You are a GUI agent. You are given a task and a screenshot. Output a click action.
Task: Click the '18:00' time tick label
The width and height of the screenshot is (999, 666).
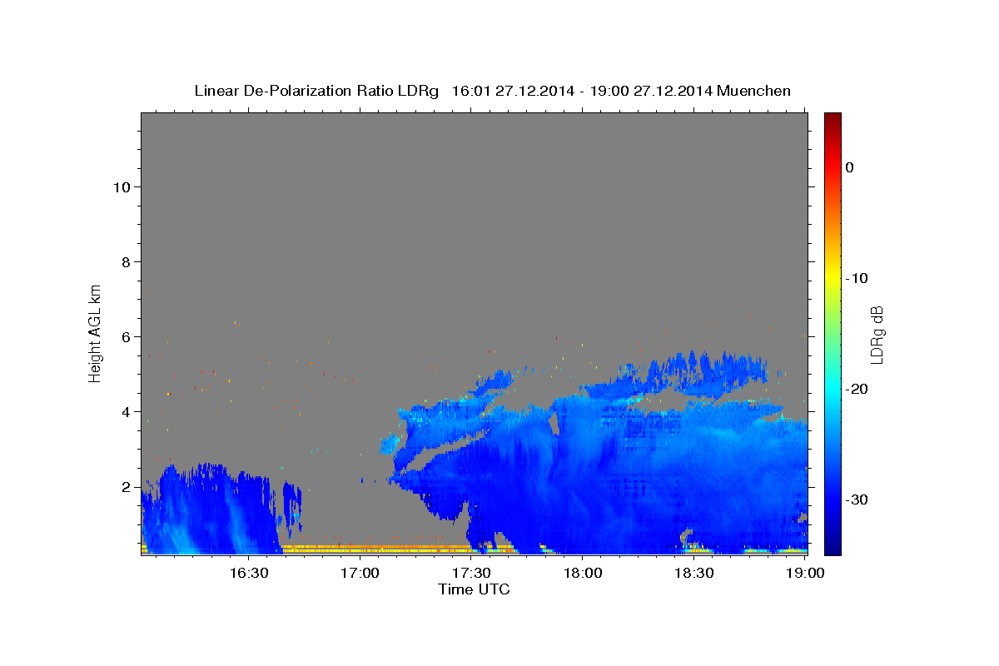click(x=583, y=573)
